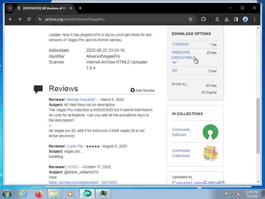Image resolution: width=265 pixels, height=199 pixels.
Task: Click the page vertical scrollbar thumb
Action: point(258,126)
